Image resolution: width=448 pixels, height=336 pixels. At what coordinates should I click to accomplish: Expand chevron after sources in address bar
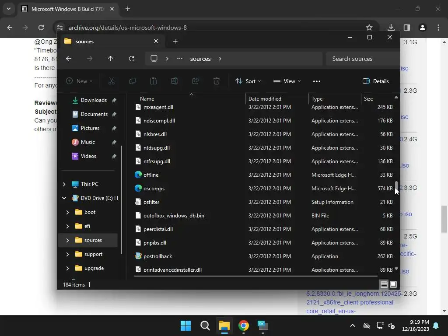[220, 59]
